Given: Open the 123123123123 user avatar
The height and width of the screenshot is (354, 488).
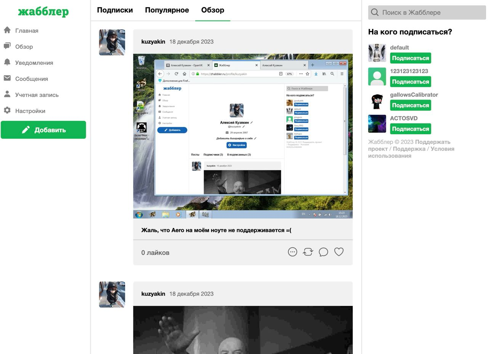Looking at the screenshot, I should pyautogui.click(x=377, y=77).
